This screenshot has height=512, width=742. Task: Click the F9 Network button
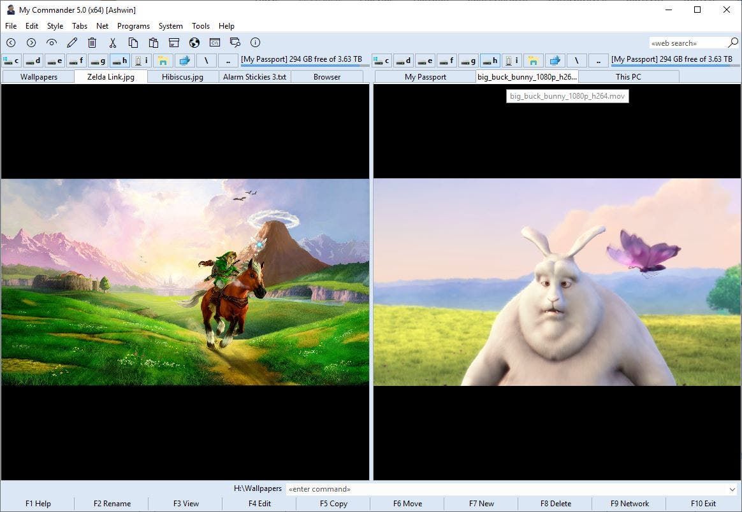point(629,504)
